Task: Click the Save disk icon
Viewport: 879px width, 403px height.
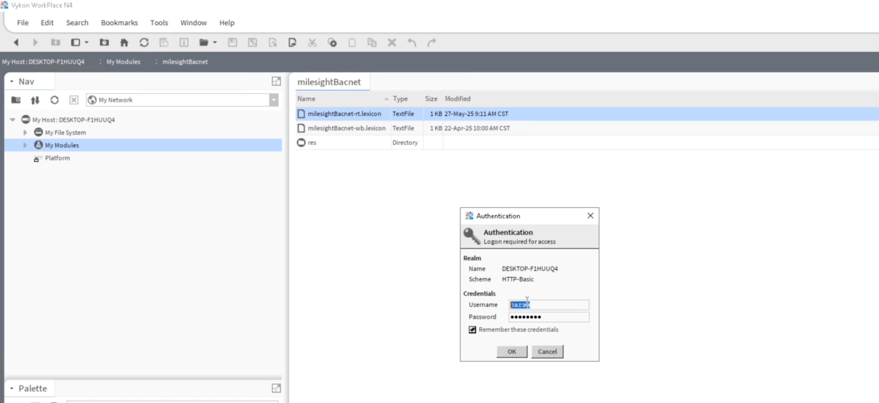Action: click(x=233, y=43)
